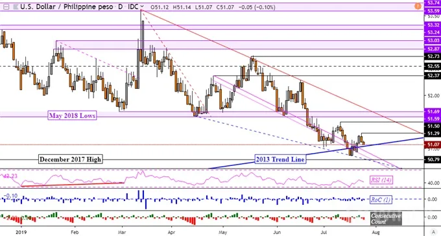Click the 51.29 price label on the axis

pos(433,134)
